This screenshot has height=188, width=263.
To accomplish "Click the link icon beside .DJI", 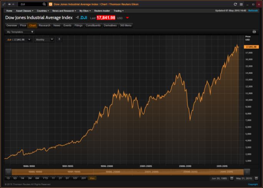I will (x=77, y=18).
